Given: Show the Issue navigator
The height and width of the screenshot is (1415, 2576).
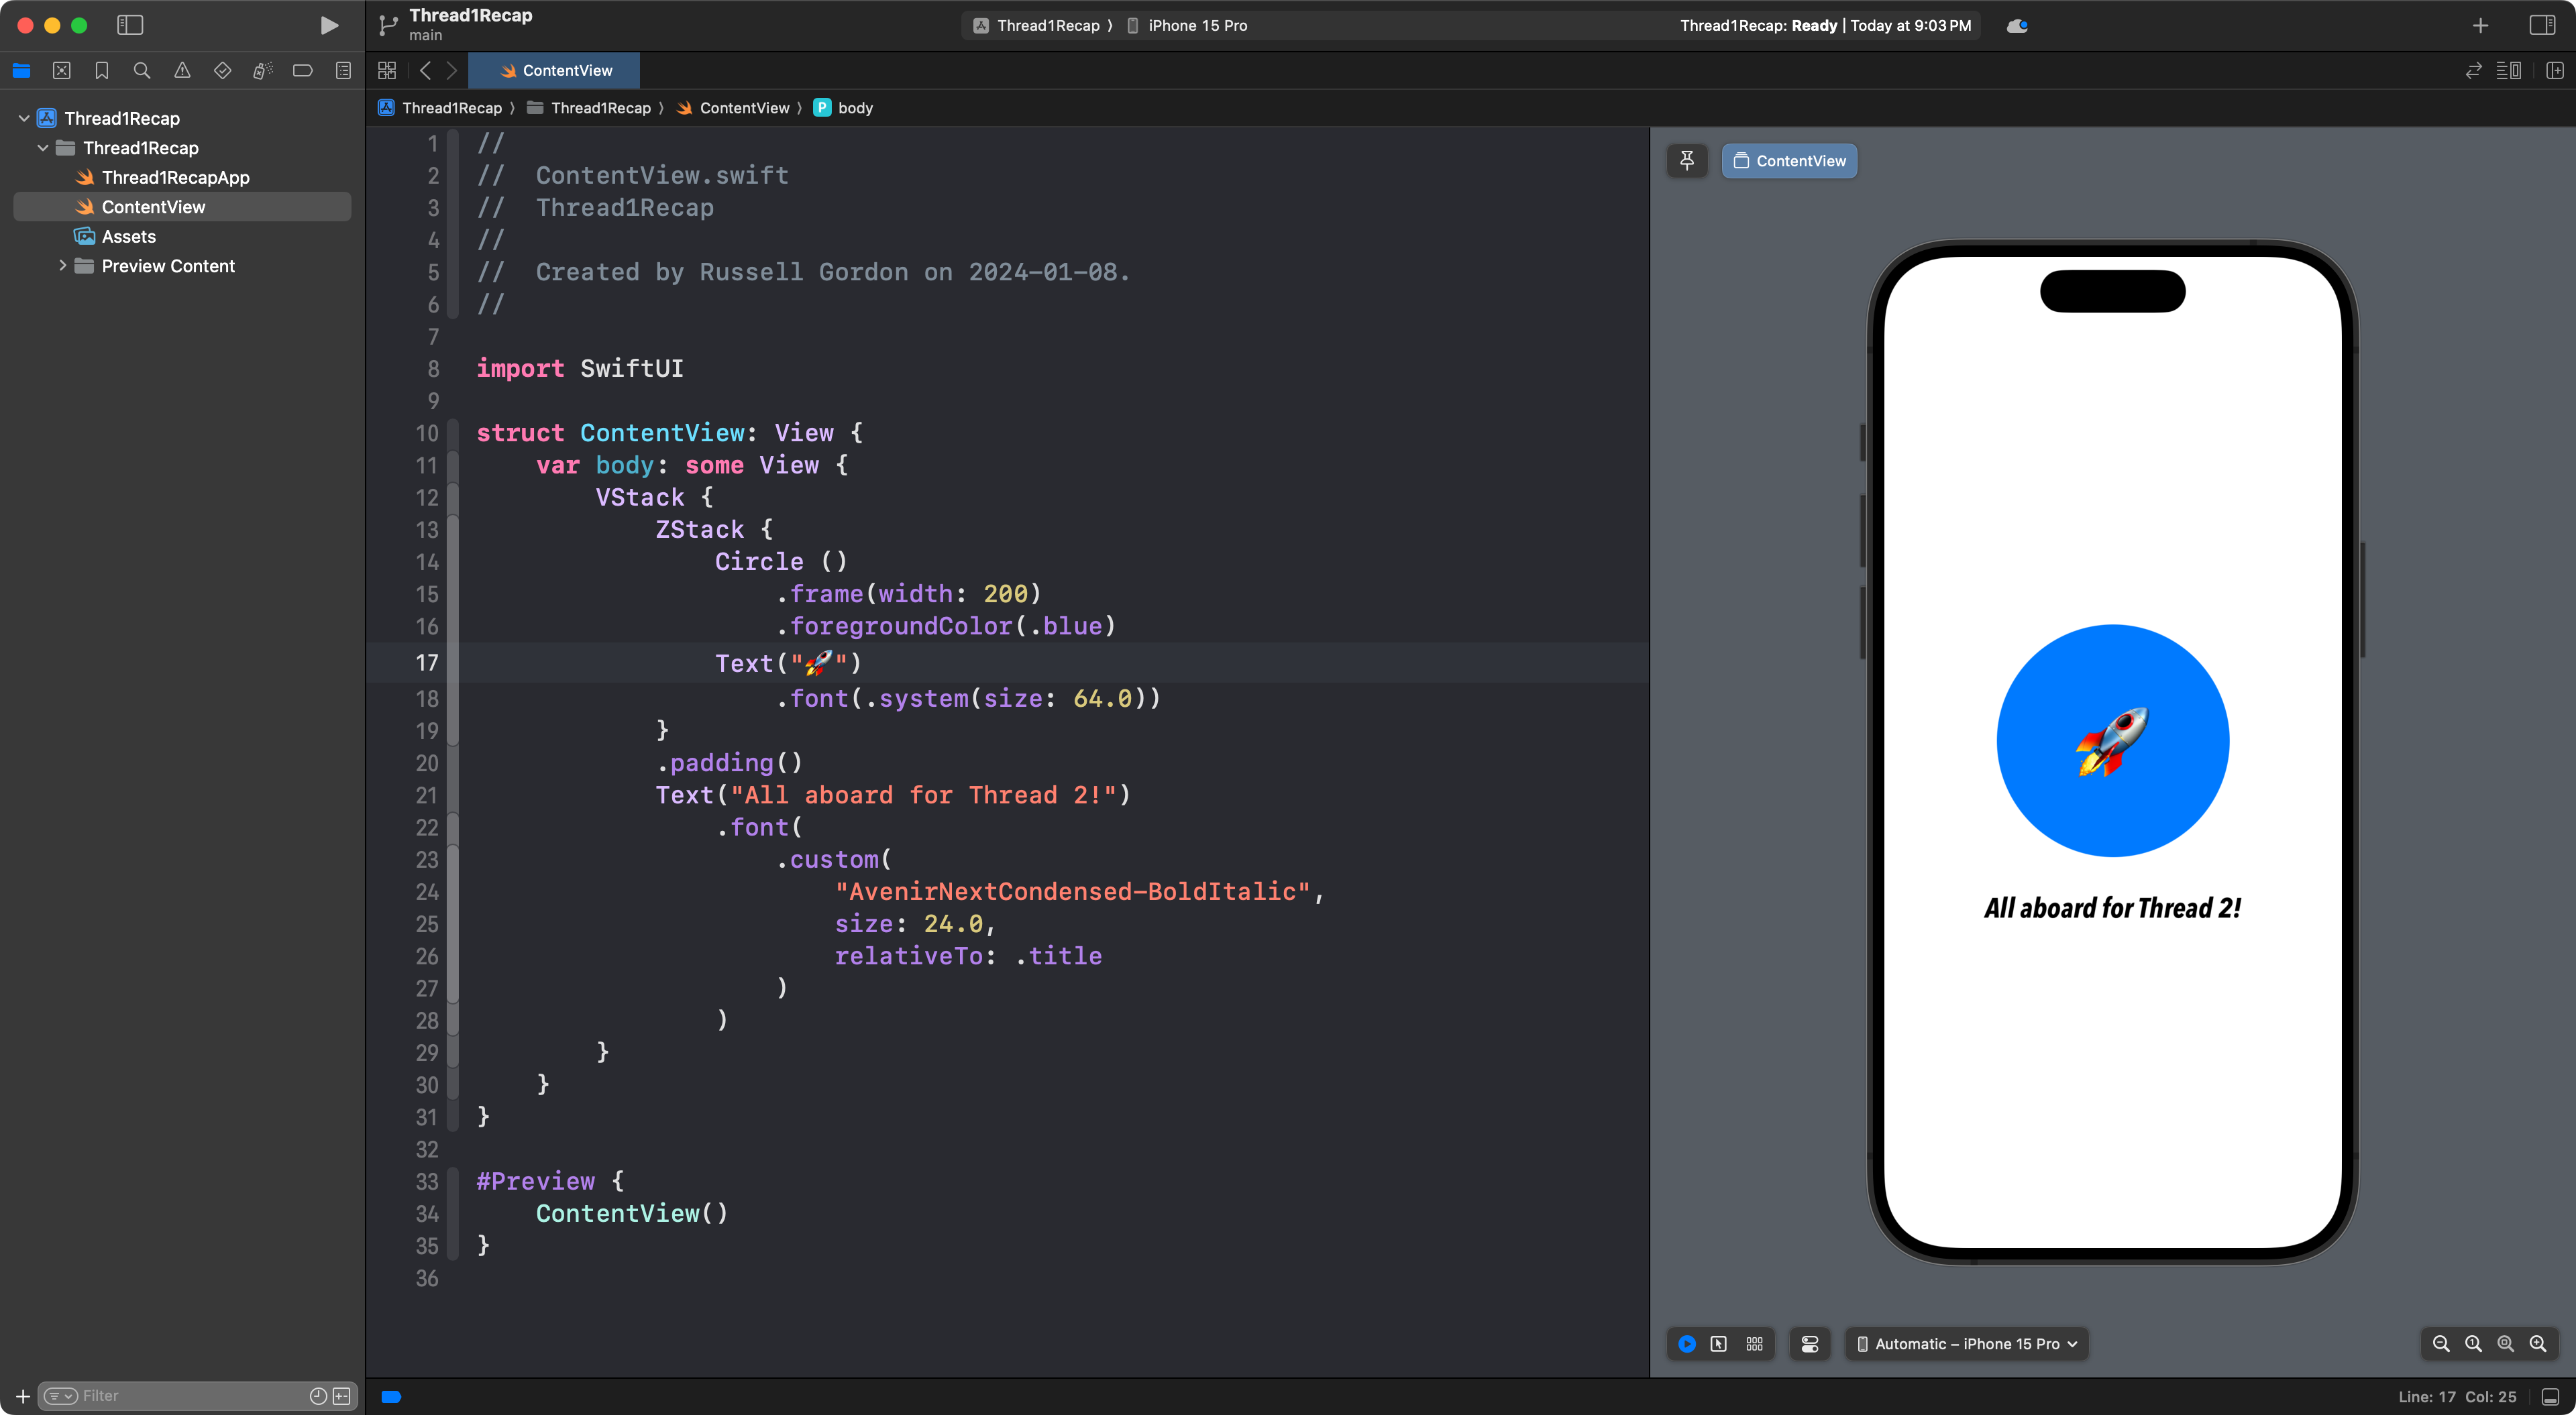Looking at the screenshot, I should coord(182,70).
